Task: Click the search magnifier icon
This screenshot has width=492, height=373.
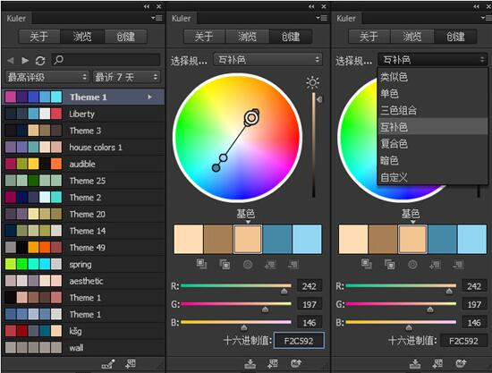Action: 58,60
